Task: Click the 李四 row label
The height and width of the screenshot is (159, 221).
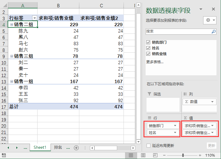Action: click(23, 88)
